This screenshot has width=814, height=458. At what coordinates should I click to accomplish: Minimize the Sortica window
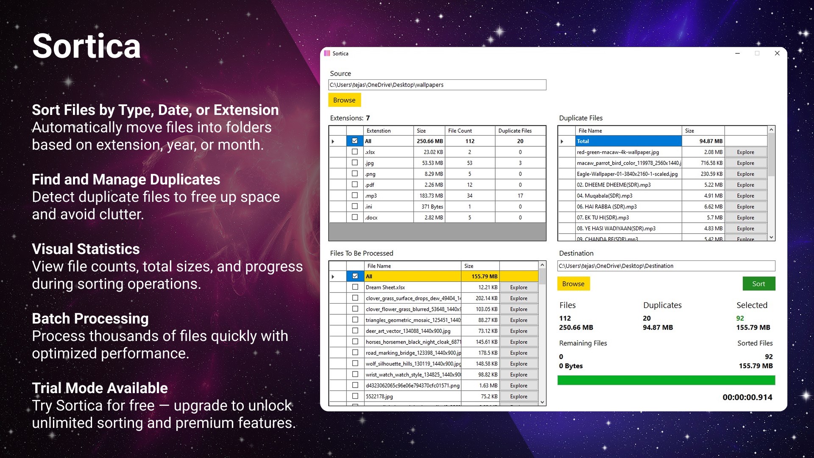(737, 53)
